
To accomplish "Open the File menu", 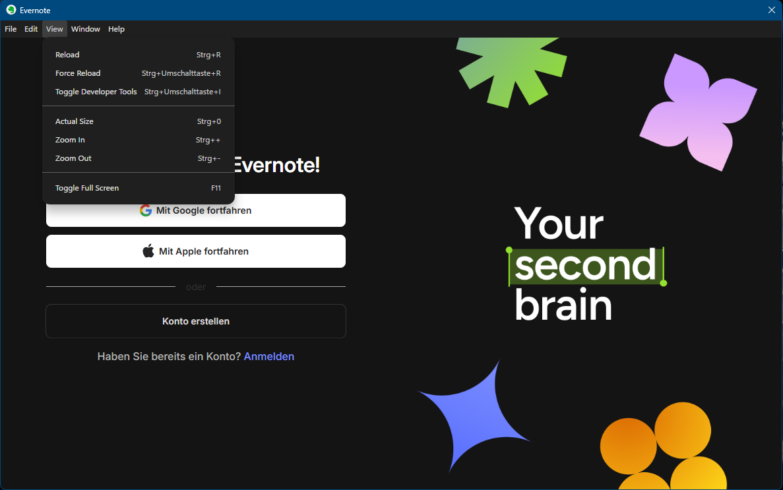I will (x=11, y=29).
